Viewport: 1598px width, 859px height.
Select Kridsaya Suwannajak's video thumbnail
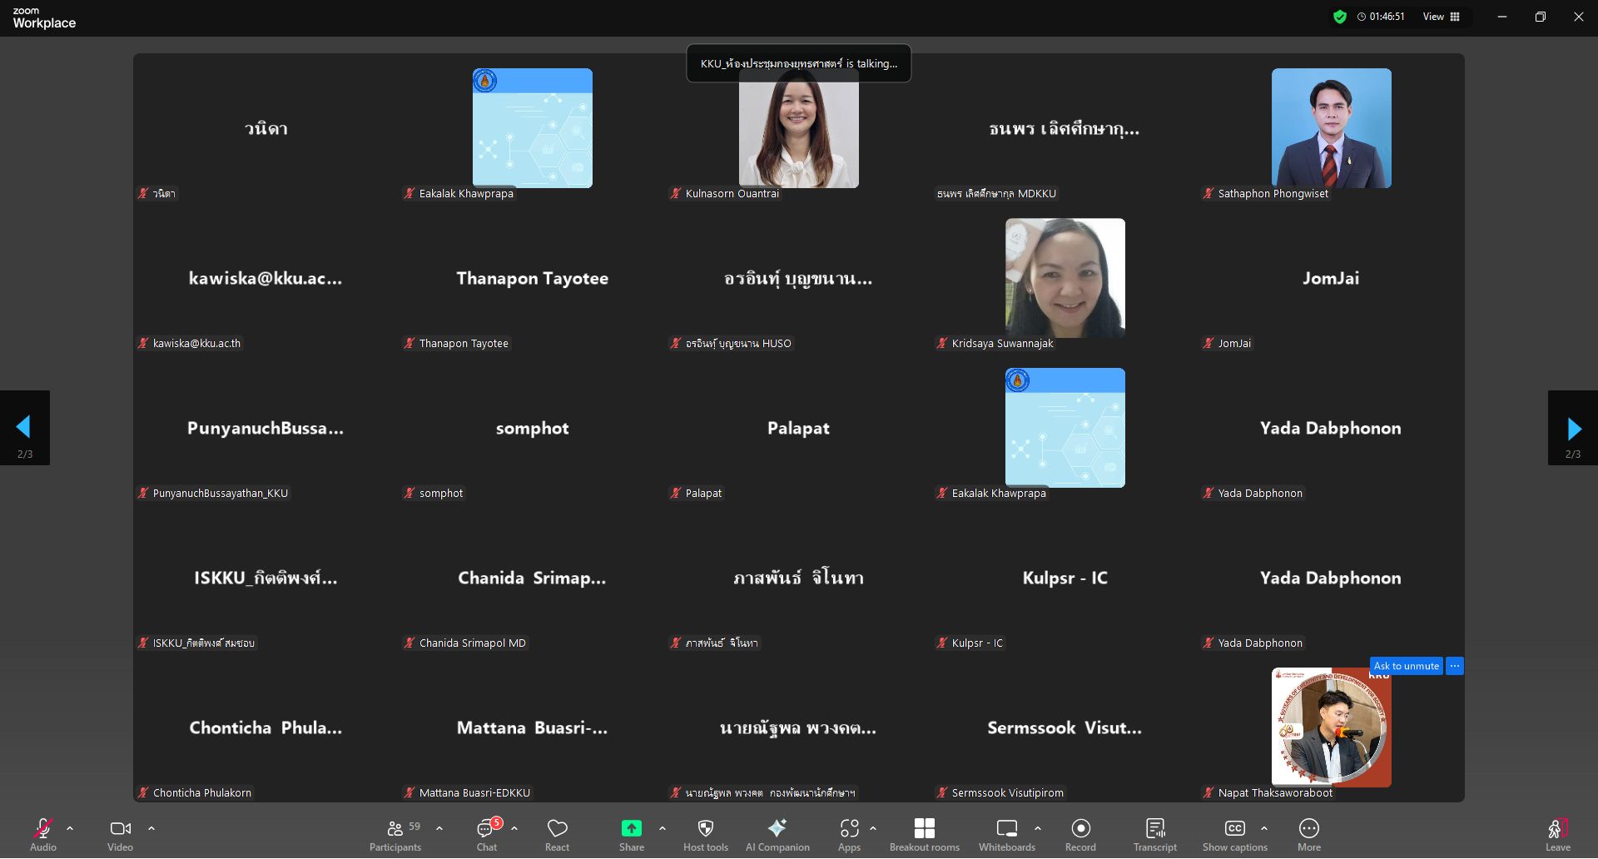(1065, 278)
